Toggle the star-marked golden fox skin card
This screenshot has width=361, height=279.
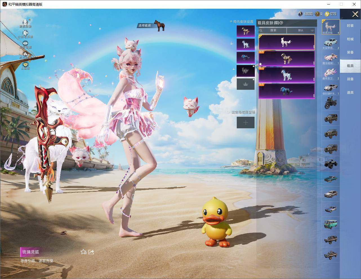(x=286, y=58)
